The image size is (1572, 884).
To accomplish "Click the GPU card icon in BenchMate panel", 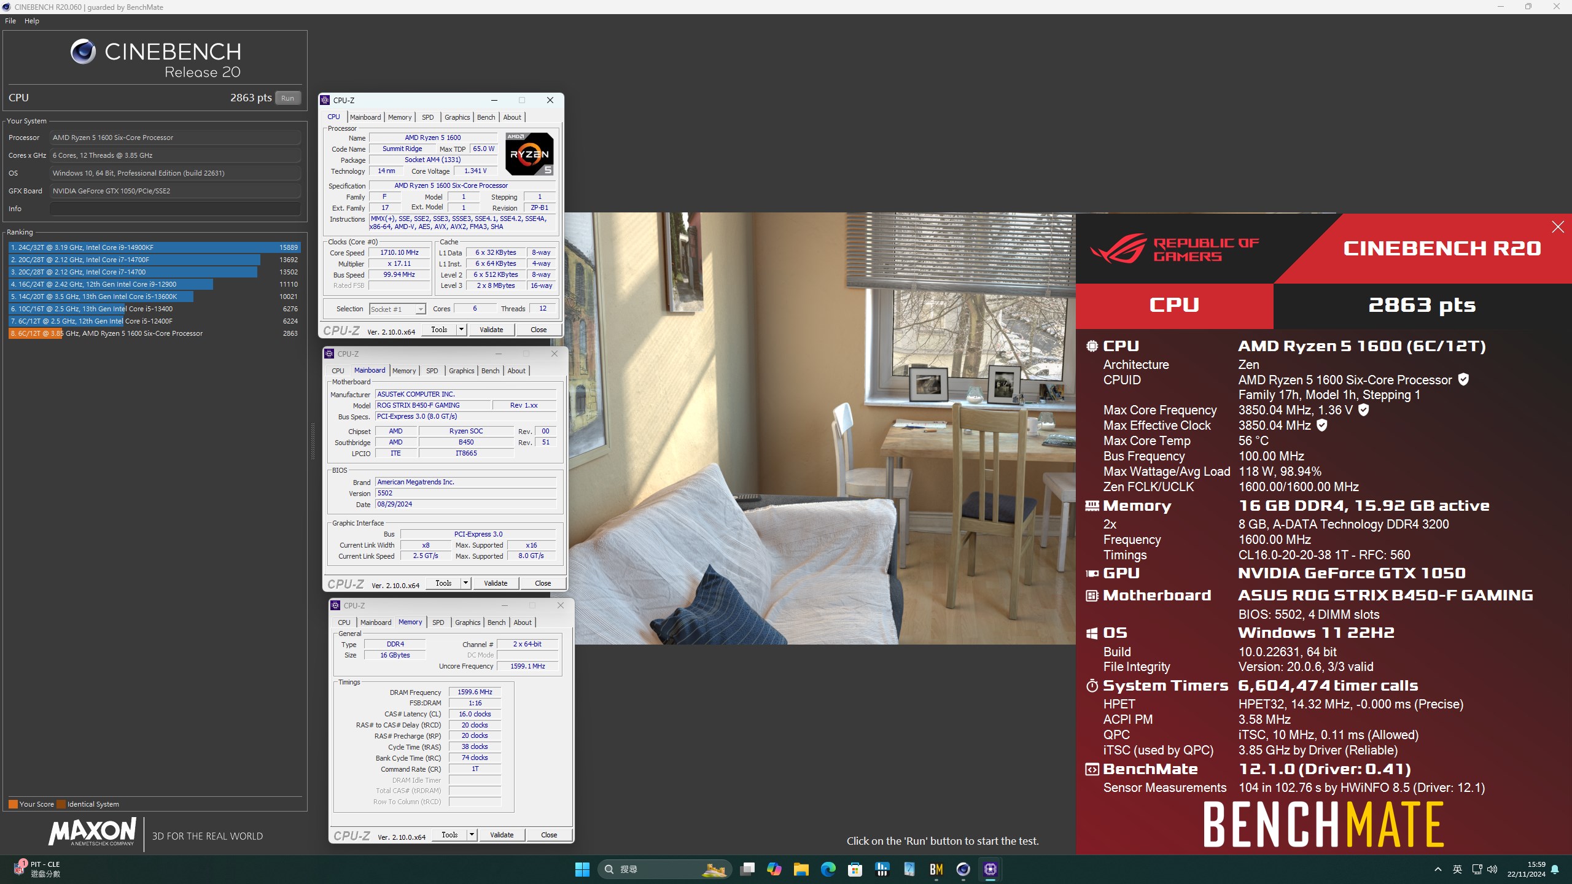I will (x=1092, y=573).
